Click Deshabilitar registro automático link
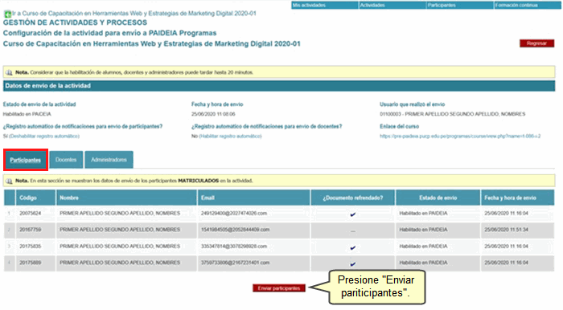 tap(44, 137)
